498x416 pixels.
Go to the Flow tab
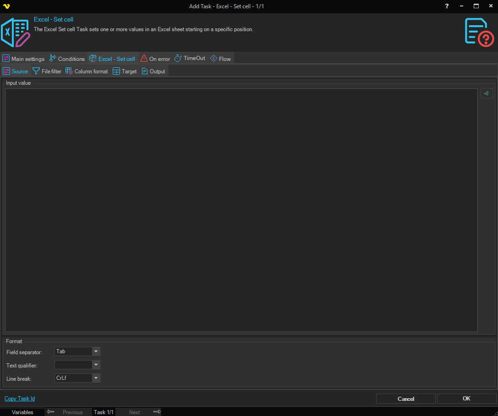click(220, 59)
